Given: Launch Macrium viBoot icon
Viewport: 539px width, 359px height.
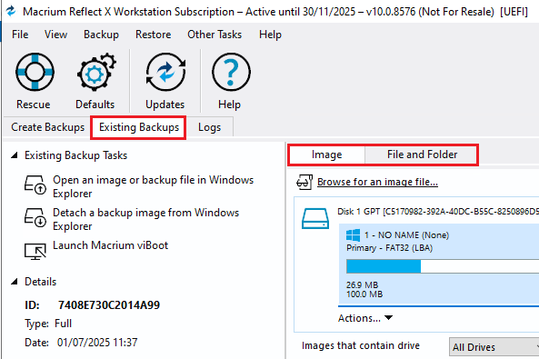Looking at the screenshot, I should 35,252.
